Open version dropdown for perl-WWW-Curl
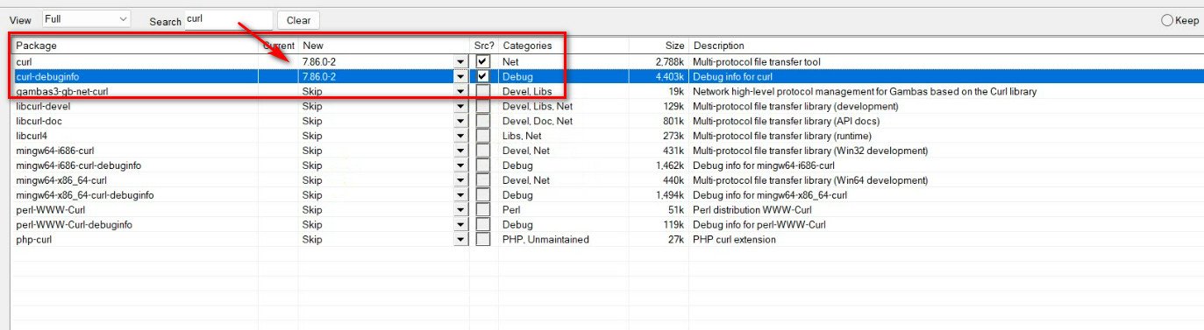This screenshot has width=1204, height=330. pyautogui.click(x=460, y=211)
